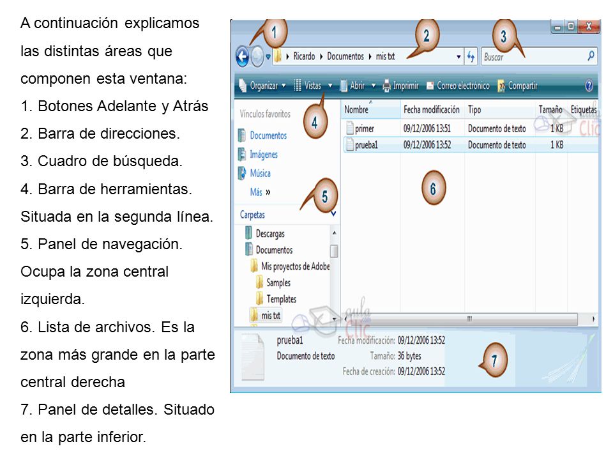The image size is (613, 460).
Task: Click Fecha de creación value in details panel
Action: [x=421, y=371]
